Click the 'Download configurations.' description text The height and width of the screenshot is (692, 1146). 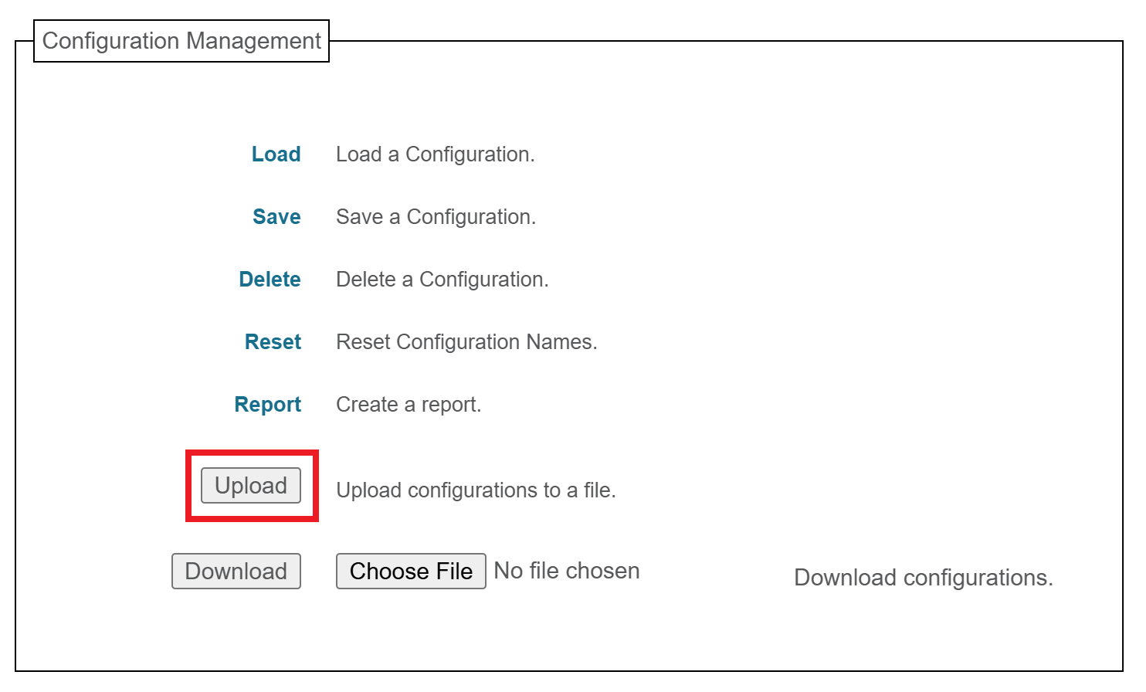(924, 578)
